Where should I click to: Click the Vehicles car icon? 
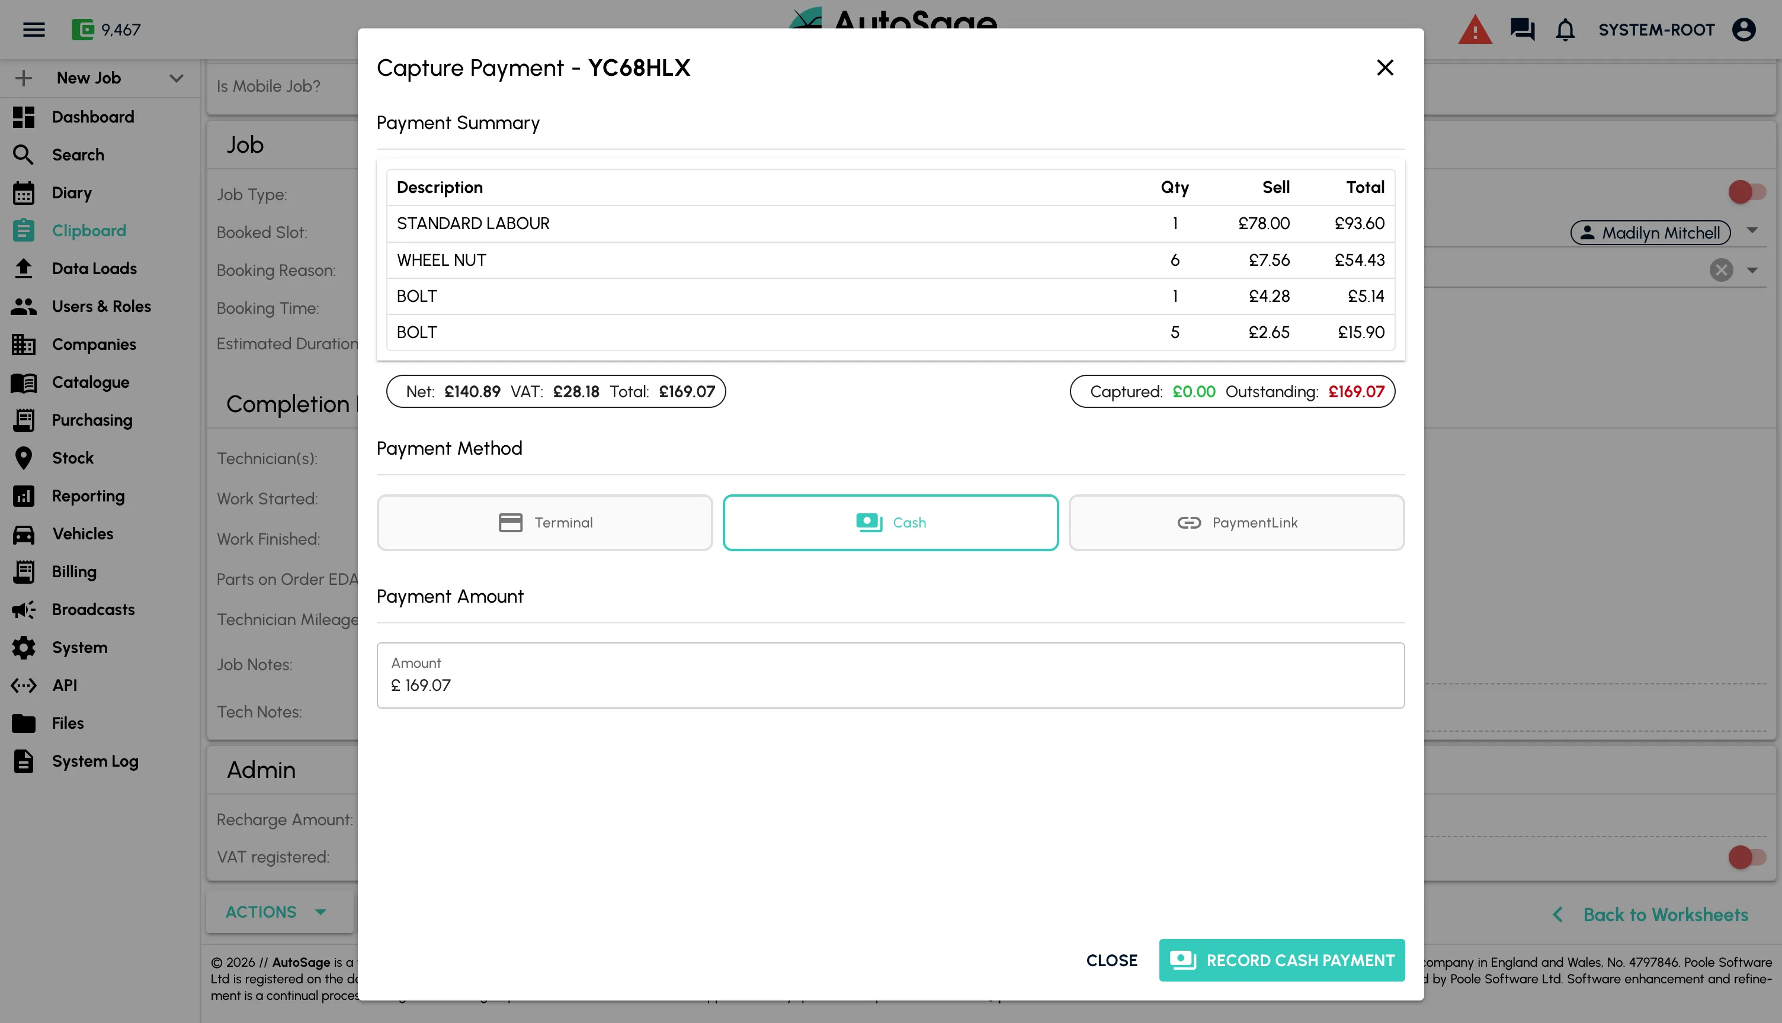click(23, 534)
